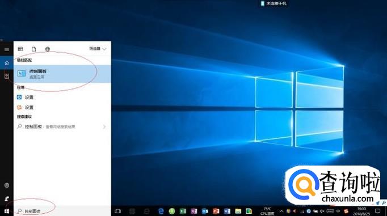The height and width of the screenshot is (216, 387).
Task: Click the Windows Start button
Action: tap(7, 211)
